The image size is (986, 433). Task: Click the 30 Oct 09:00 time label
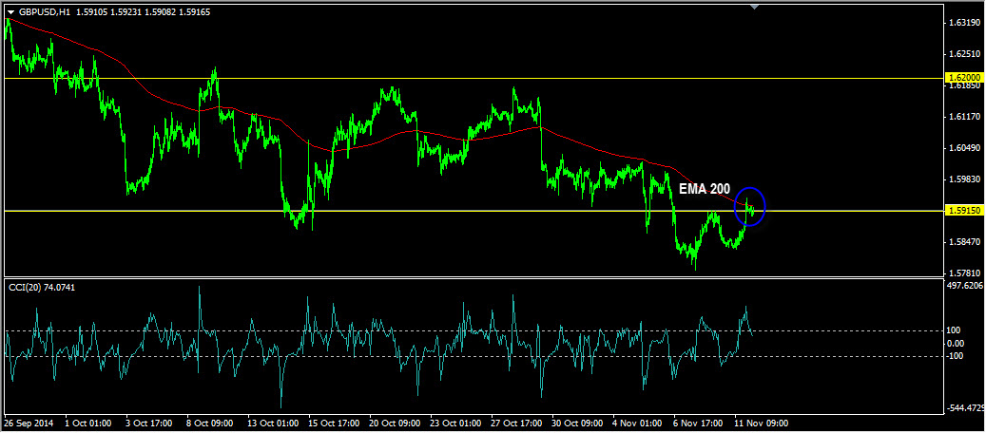577,423
